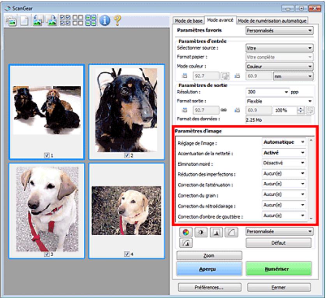
Task: Open Accentuation de la netteté dropdown
Action: pos(284,153)
